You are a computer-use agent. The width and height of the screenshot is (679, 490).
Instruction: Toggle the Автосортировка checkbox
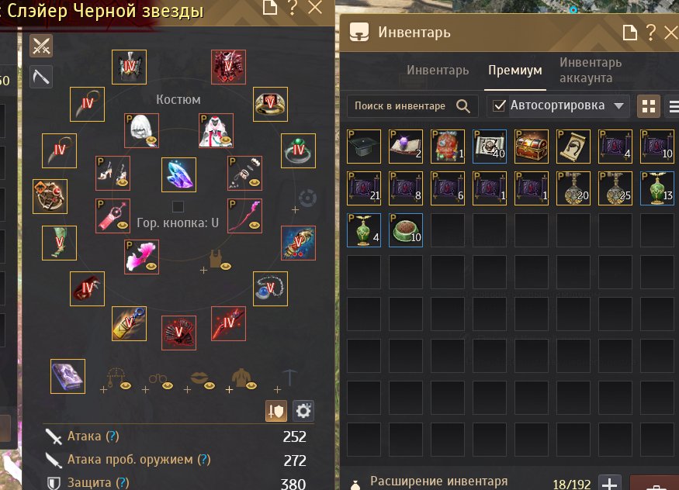499,105
